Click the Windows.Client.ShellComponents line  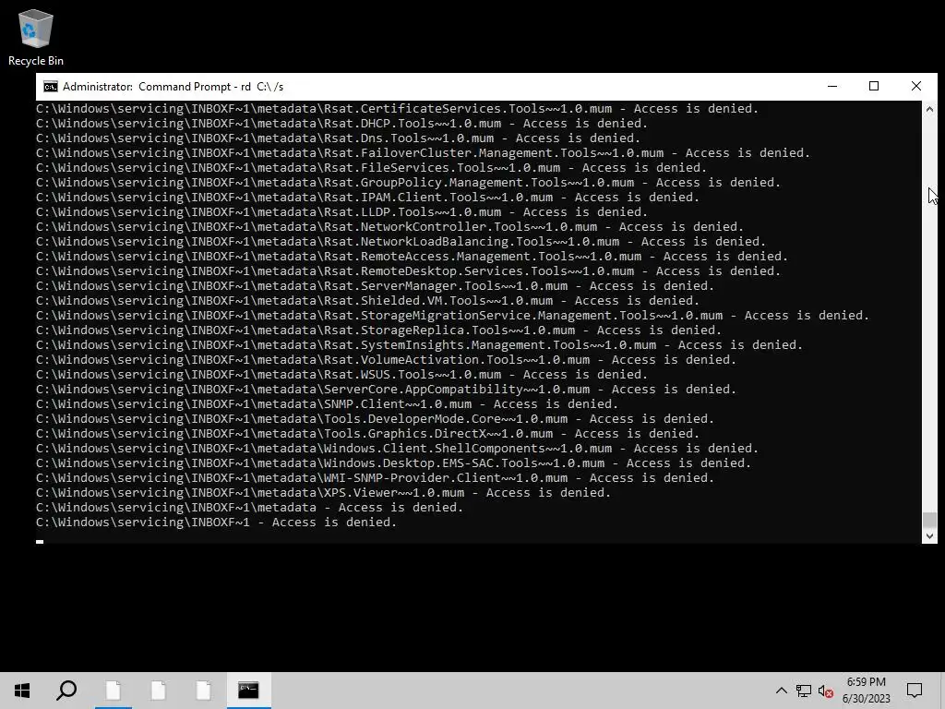pos(397,449)
